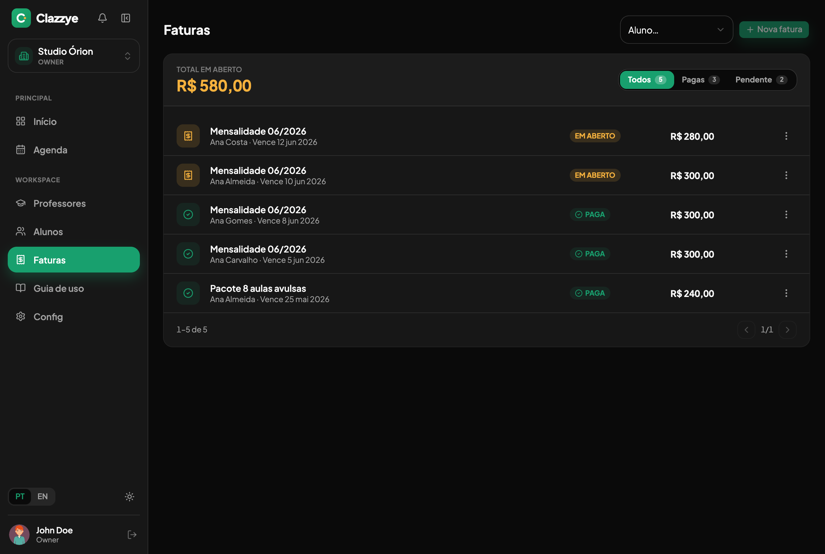Select Faturas in the sidebar
Image resolution: width=825 pixels, height=554 pixels.
click(73, 260)
